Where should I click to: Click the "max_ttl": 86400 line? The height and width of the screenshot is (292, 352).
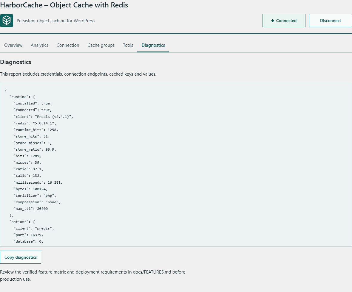click(x=31, y=209)
